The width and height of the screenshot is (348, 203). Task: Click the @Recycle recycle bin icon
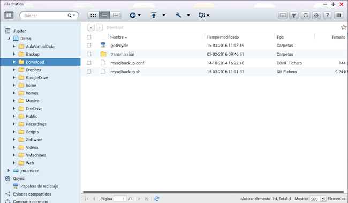tap(103, 45)
